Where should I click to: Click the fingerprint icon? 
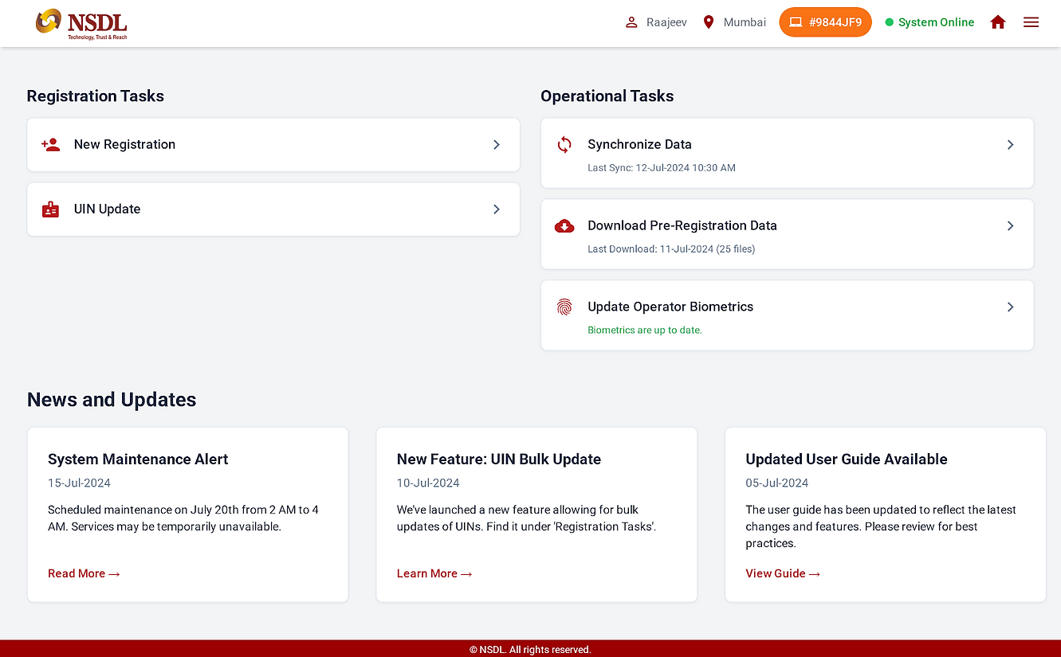(x=564, y=307)
